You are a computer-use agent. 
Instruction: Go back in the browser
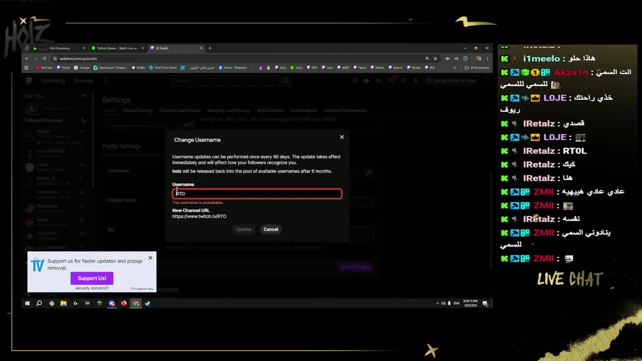[x=28, y=58]
